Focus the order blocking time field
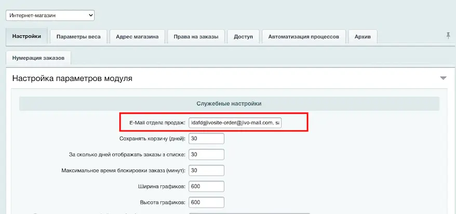The height and width of the screenshot is (214, 456). pos(206,170)
